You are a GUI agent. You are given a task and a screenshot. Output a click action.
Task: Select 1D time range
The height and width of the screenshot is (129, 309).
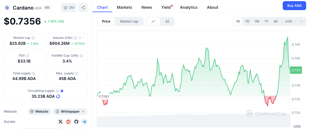point(238,21)
